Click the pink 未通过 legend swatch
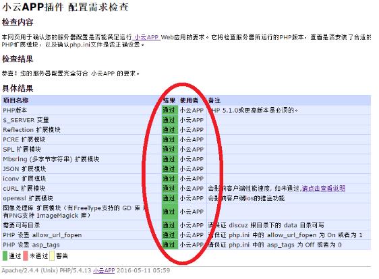Viewport: 379px width, 279px height. pos(26,256)
